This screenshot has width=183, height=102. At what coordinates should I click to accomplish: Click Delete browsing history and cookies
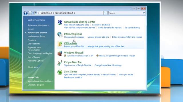pos(127,37)
